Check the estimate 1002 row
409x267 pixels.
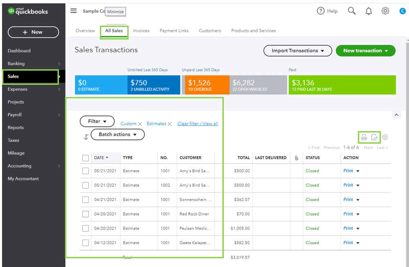[x=85, y=185]
